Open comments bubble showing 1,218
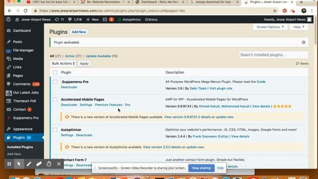The width and height of the screenshot is (318, 179). click(x=75, y=19)
